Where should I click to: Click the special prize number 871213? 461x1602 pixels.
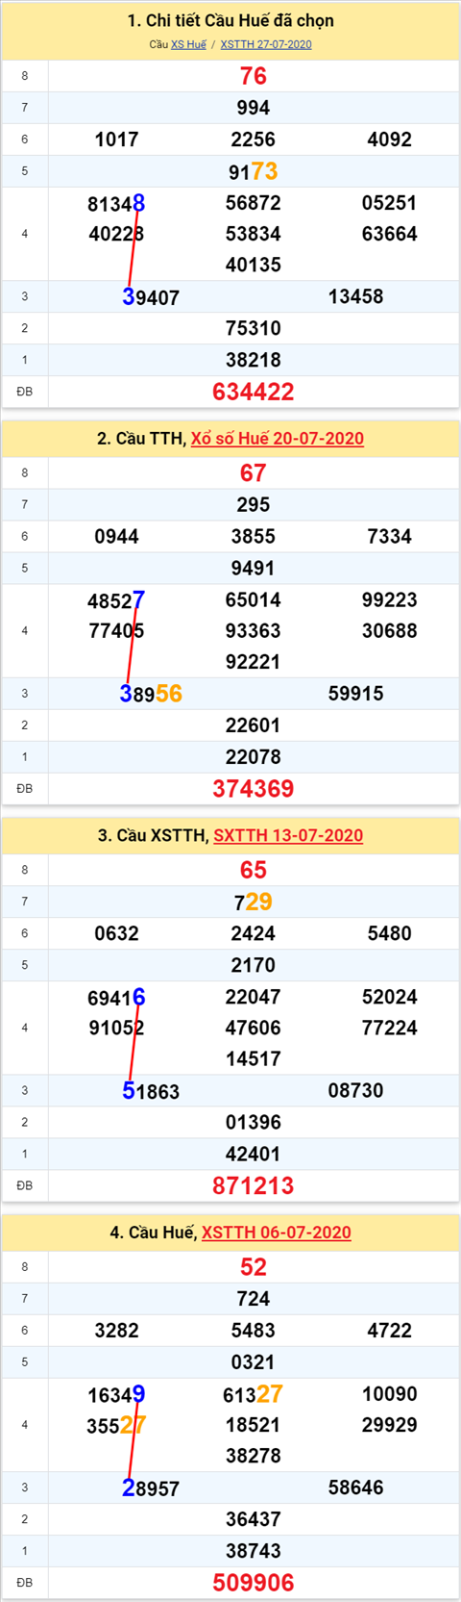click(x=254, y=1186)
